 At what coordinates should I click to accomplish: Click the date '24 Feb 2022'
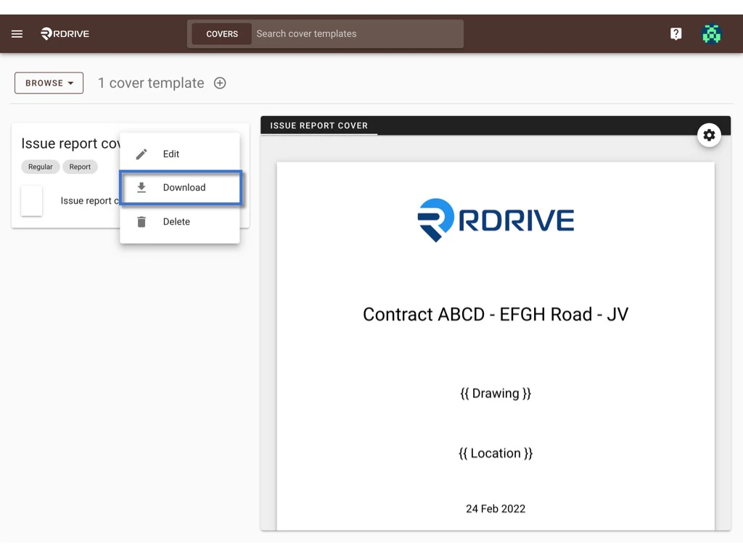pyautogui.click(x=496, y=508)
